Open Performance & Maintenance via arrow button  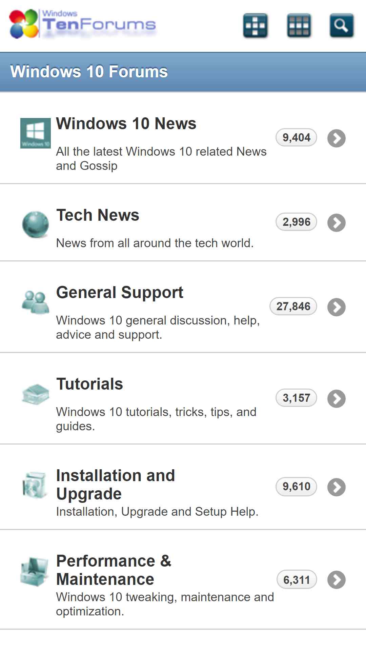click(337, 580)
